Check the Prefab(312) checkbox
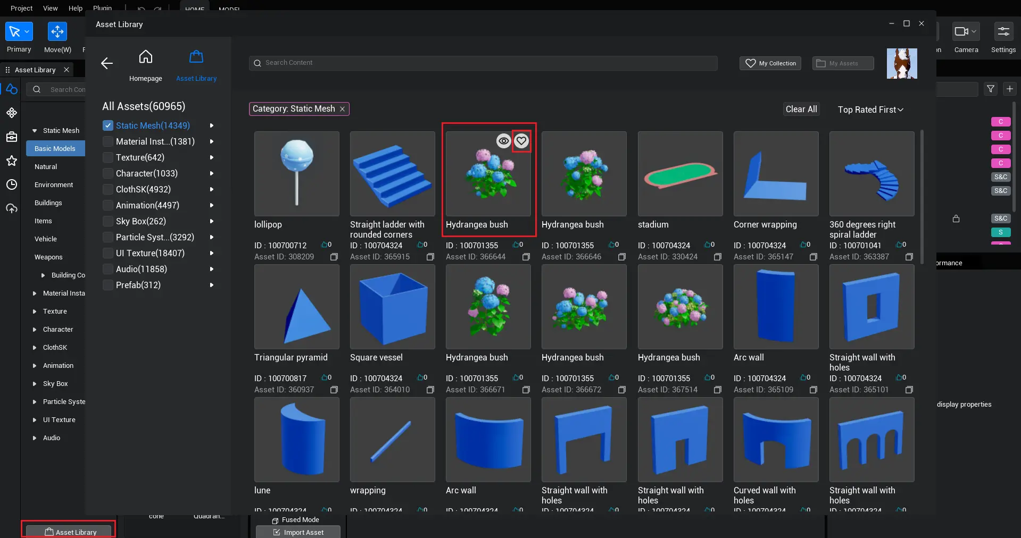 coord(108,285)
